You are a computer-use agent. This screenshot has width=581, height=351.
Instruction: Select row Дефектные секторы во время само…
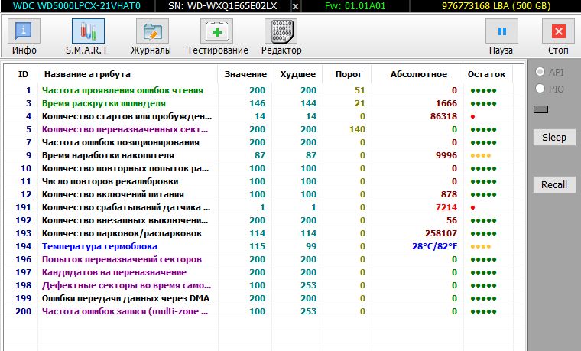(264, 285)
